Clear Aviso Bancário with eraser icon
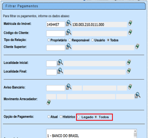Image resolution: width=148 pixels, height=138 pixels. pyautogui.click(x=130, y=87)
